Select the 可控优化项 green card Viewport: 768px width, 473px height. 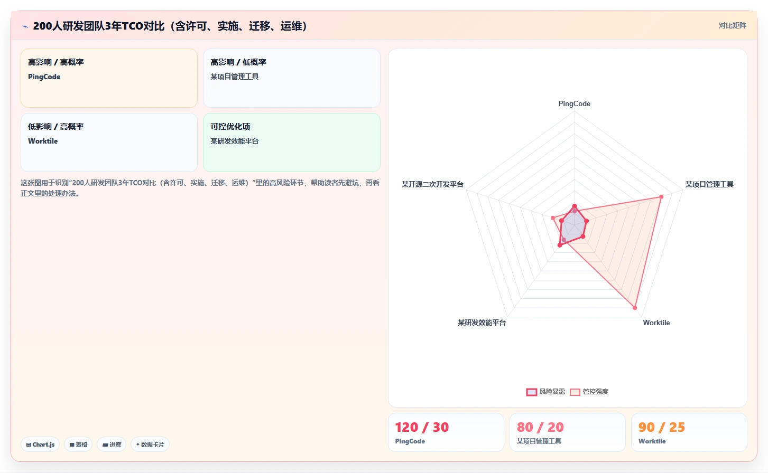click(292, 143)
